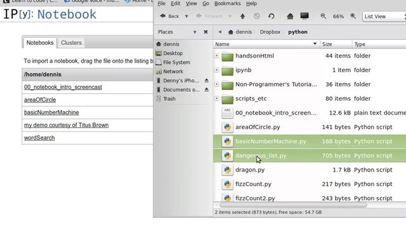This screenshot has width=406, height=228.
Task: Open the View menu
Action: (x=191, y=3)
